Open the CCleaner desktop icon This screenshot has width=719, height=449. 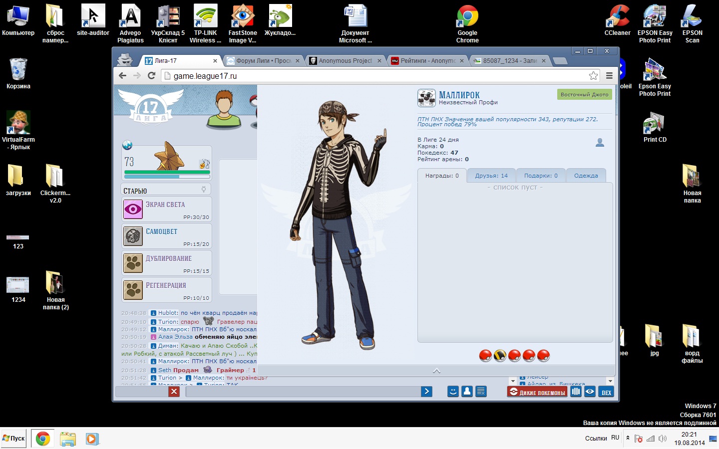617,20
